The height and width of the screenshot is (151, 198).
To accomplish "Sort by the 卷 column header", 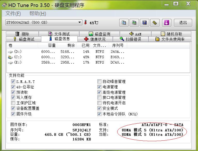I will tap(22, 45).
